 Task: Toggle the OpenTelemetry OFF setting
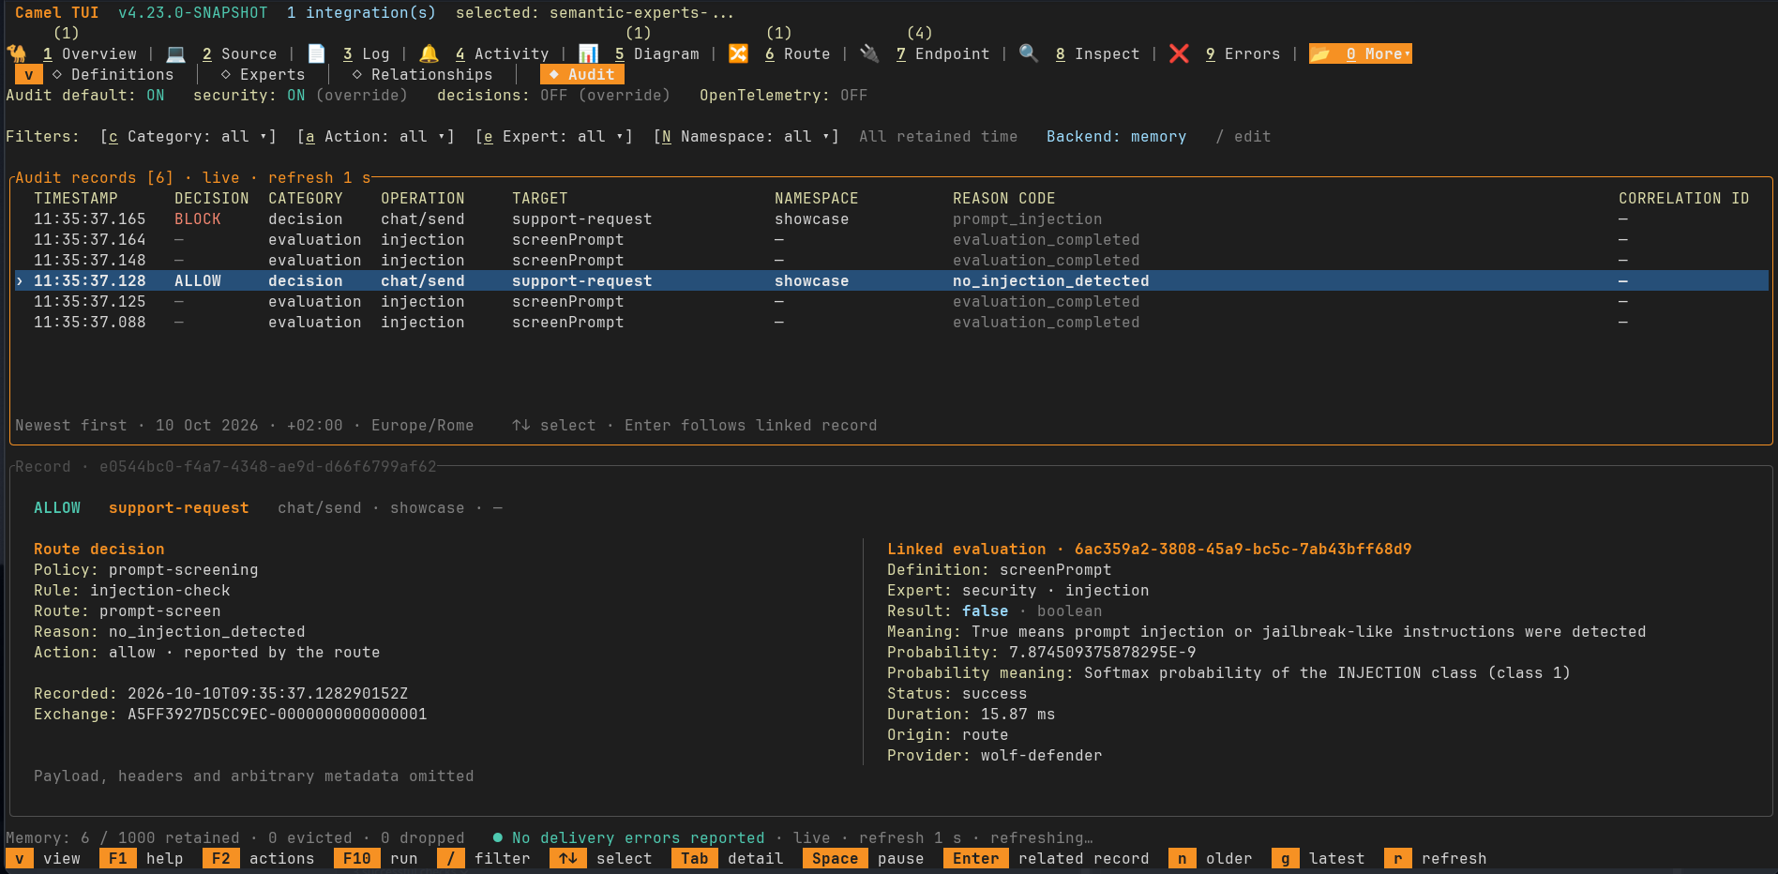(x=784, y=95)
